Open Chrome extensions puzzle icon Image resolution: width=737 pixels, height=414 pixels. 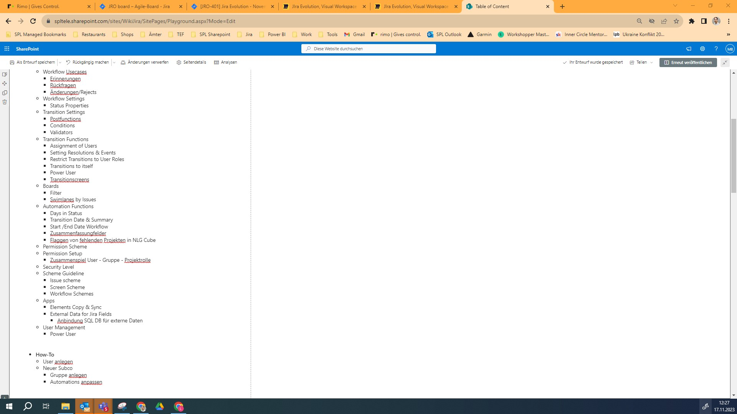pyautogui.click(x=692, y=21)
